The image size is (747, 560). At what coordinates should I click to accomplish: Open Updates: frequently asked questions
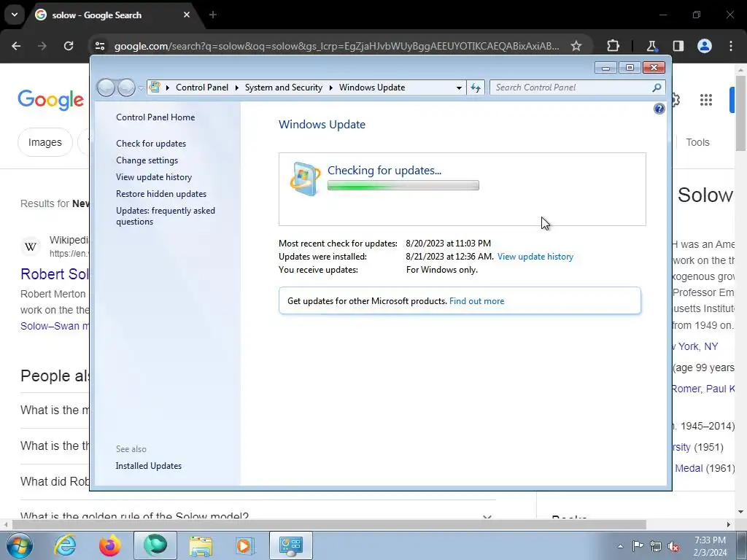click(166, 216)
